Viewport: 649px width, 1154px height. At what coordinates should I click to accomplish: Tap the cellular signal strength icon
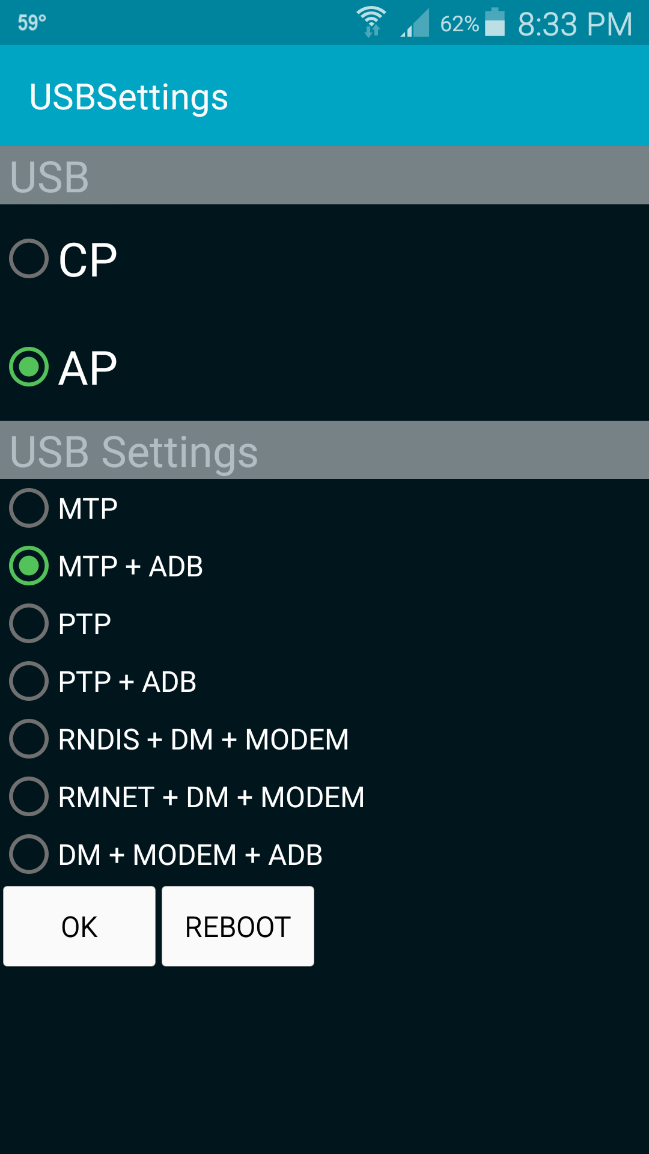[415, 23]
